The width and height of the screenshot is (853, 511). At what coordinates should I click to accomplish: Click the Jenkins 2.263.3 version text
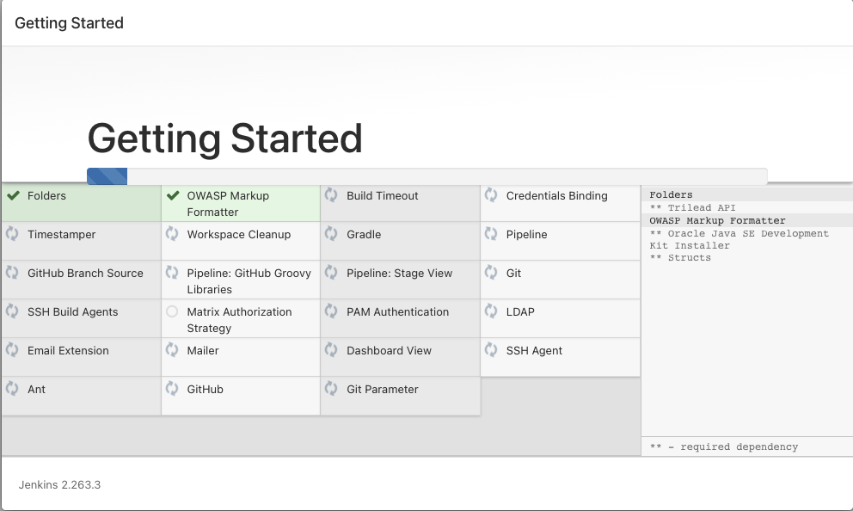point(60,485)
